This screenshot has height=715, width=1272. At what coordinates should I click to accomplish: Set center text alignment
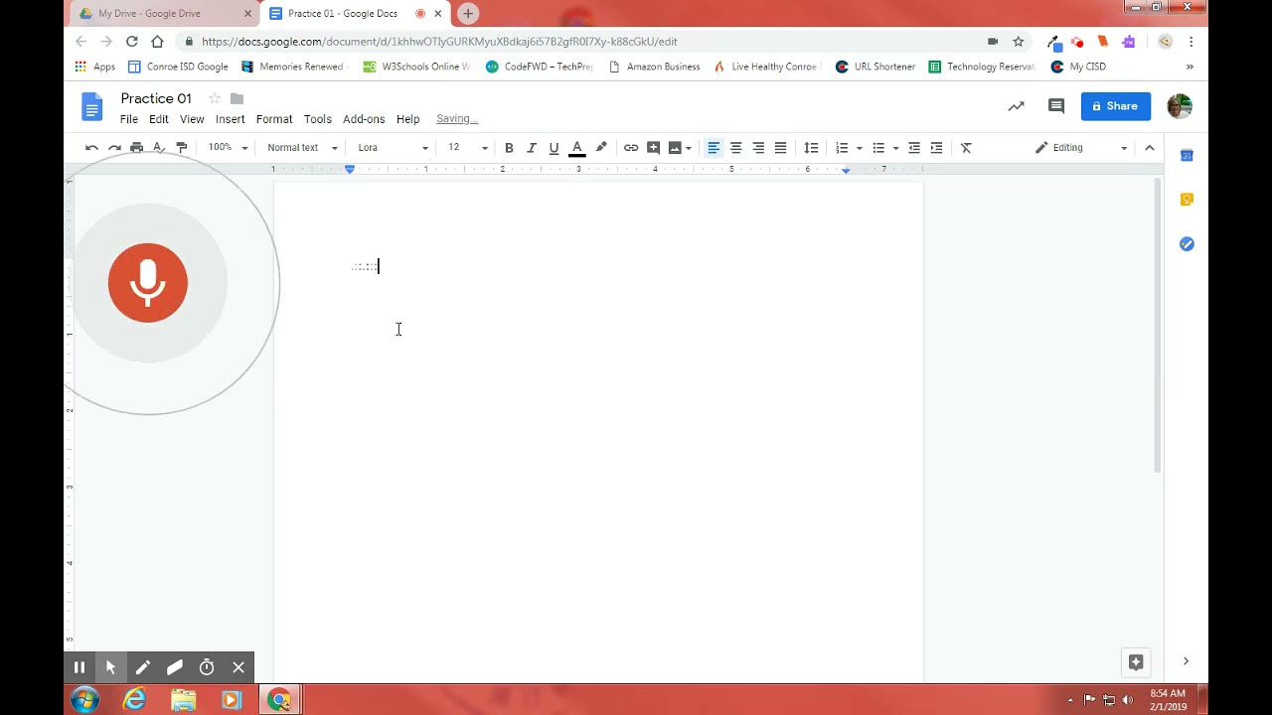pos(736,148)
